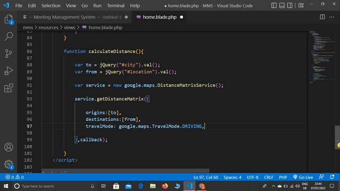
Task: Click the vertical scrollbar thumb
Action: coord(337,137)
